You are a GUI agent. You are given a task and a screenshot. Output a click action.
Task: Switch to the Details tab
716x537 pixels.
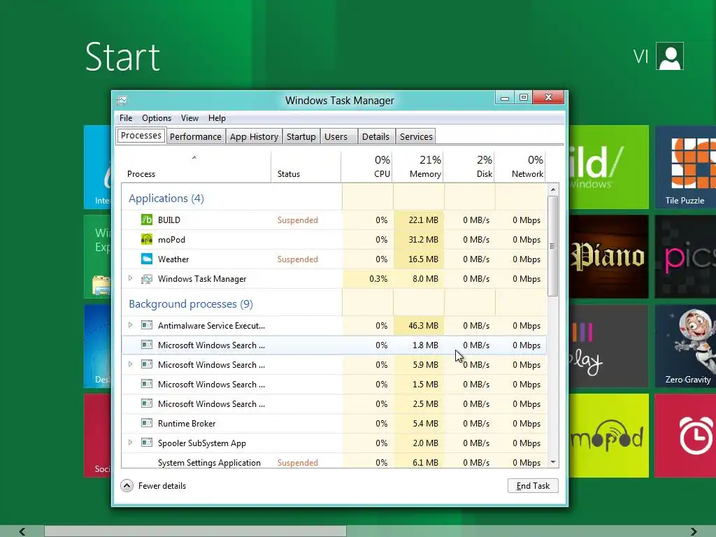coord(375,136)
